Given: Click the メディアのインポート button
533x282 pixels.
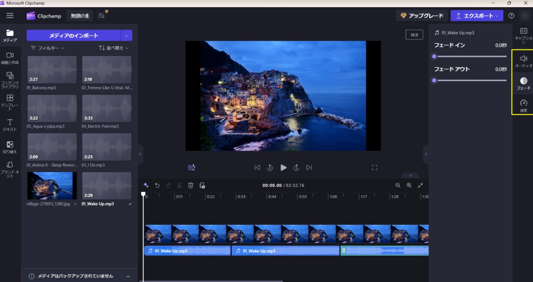Looking at the screenshot, I should [73, 36].
